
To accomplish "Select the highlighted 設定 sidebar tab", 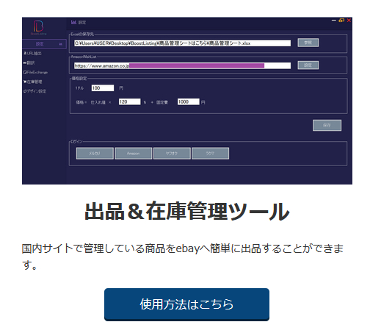I will click(x=44, y=44).
